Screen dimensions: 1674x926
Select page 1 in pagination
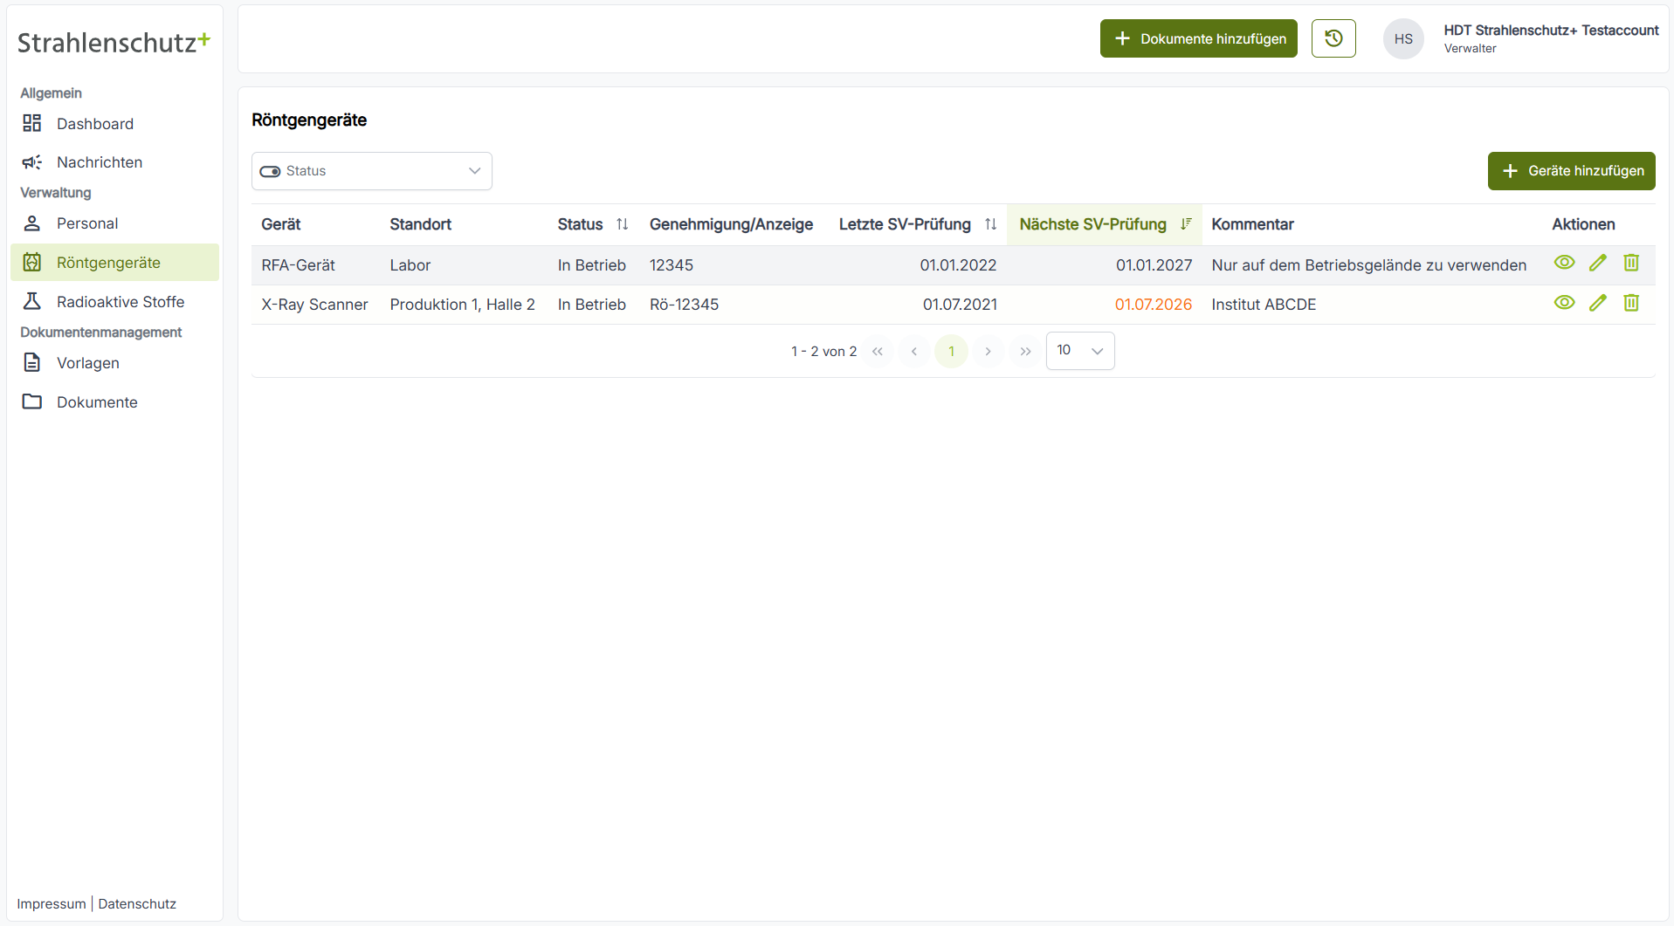tap(951, 351)
